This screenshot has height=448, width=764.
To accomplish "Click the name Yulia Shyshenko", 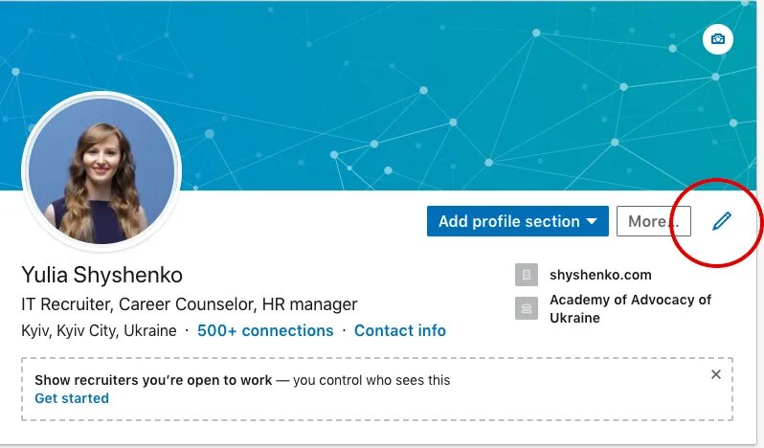I will pyautogui.click(x=101, y=276).
